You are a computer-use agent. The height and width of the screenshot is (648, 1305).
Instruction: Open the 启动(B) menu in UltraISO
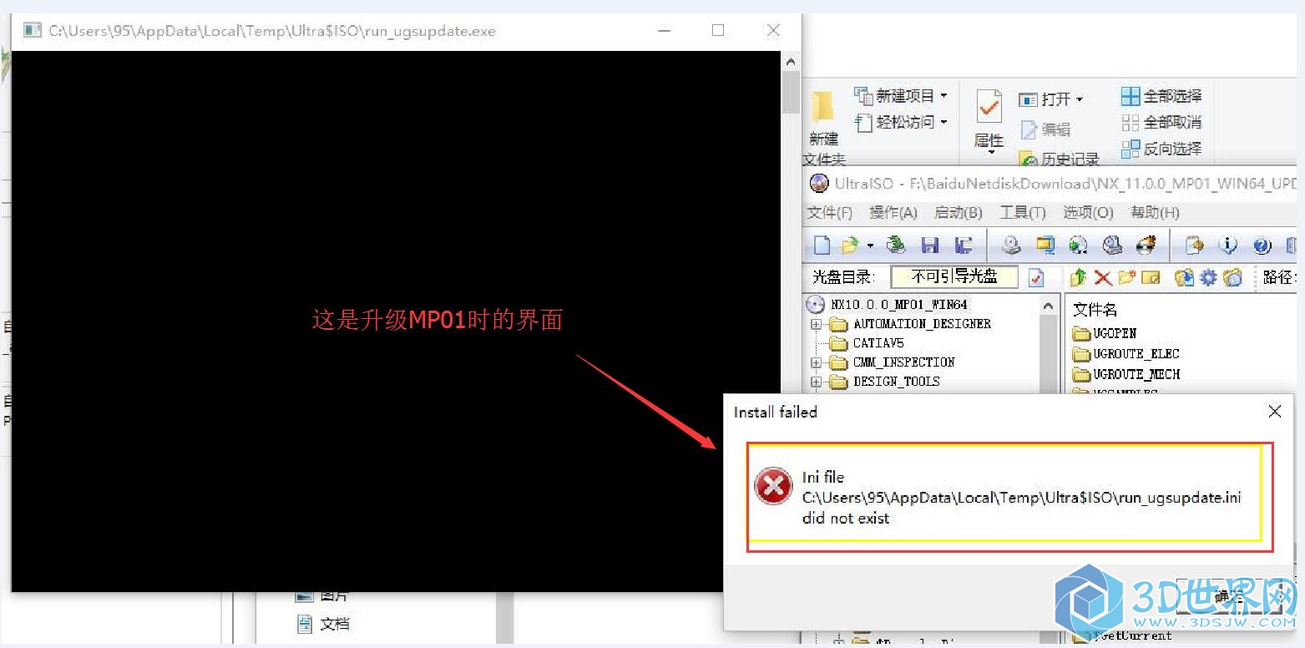tap(958, 213)
